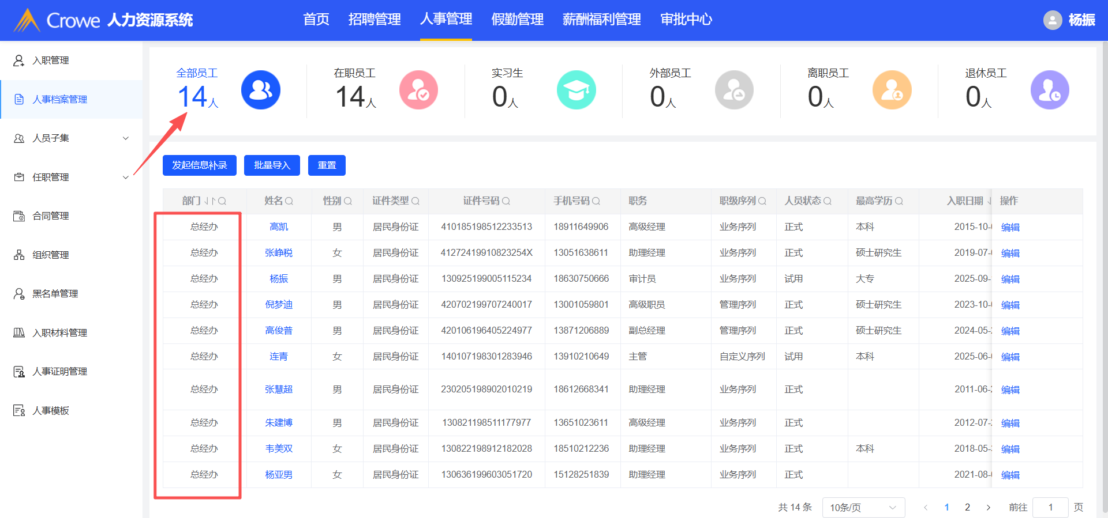Click the search icon in 人员状态 column header
Viewport: 1108px width, 518px height.
828,201
